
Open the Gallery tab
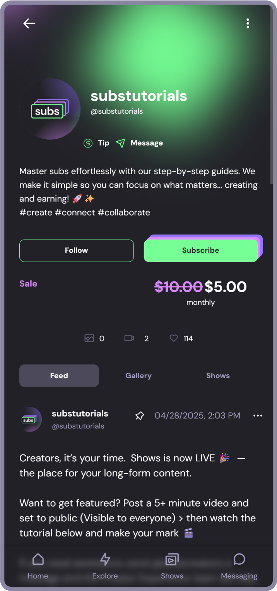pos(138,375)
